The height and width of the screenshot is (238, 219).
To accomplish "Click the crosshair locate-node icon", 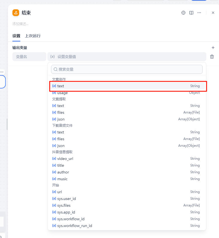I will tap(183, 13).
